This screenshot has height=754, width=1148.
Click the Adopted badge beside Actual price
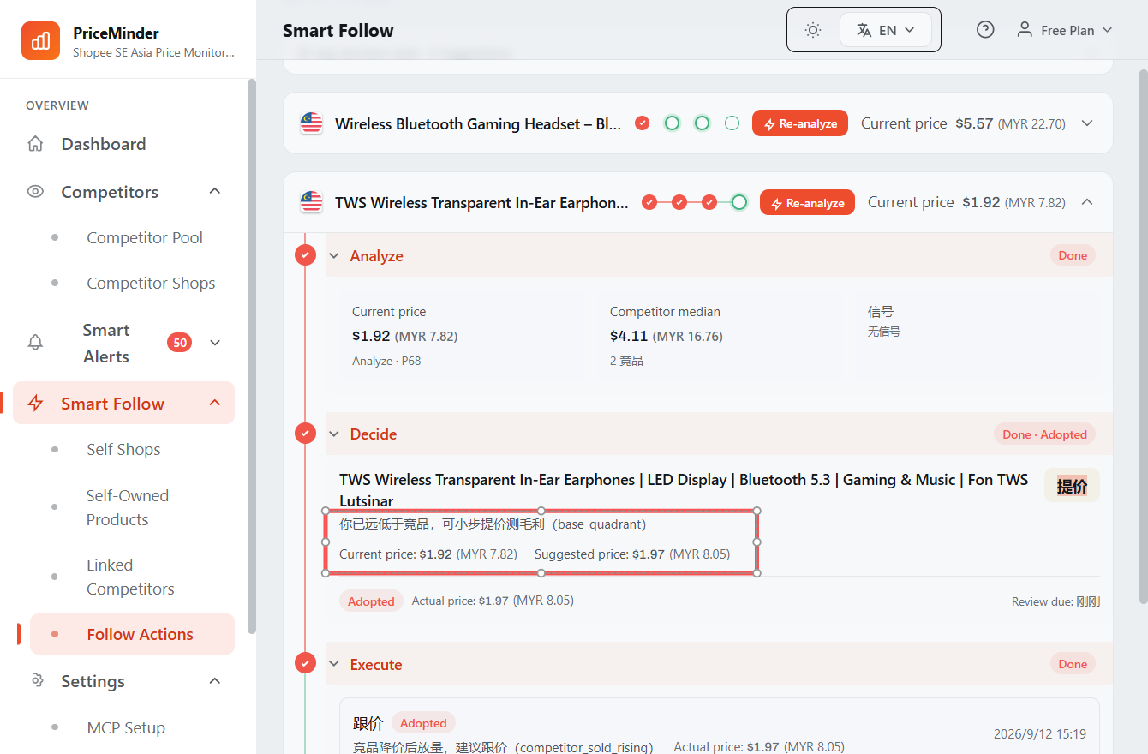pyautogui.click(x=371, y=601)
